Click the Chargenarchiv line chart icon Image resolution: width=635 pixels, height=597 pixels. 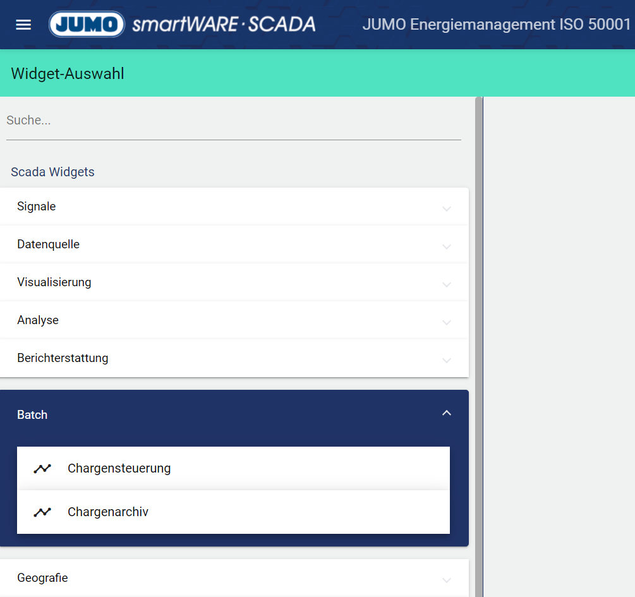pos(42,512)
